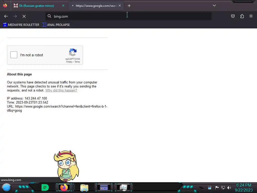257x193 pixels.
Task: Tick the I'm not a robot checkbox
Action: coord(14,55)
